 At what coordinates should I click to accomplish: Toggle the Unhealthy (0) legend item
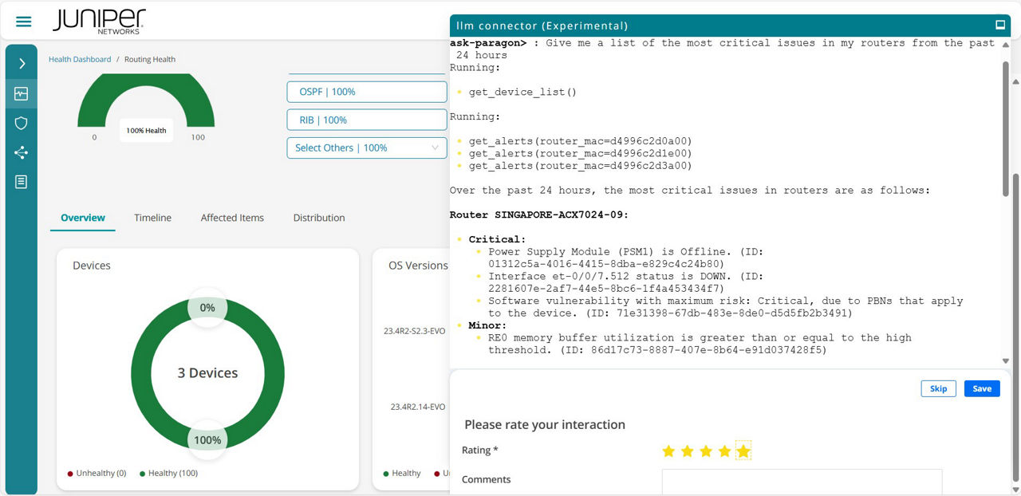pos(96,473)
